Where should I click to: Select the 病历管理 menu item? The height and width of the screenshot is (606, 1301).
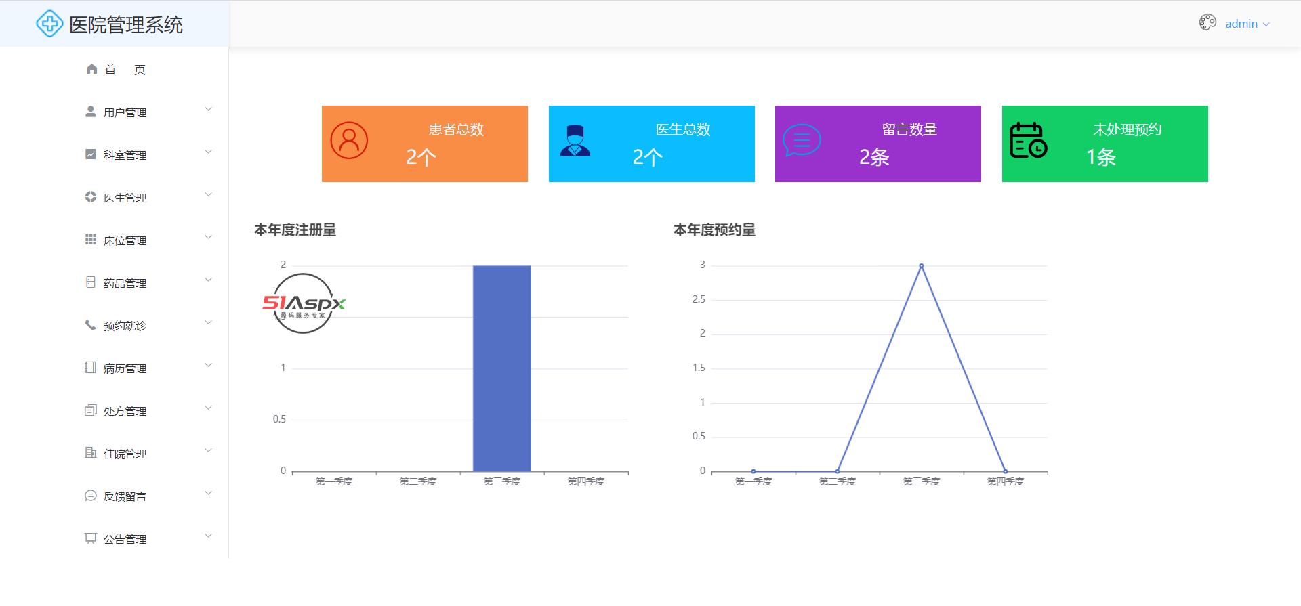[x=125, y=368]
